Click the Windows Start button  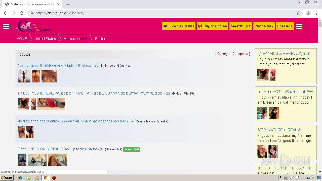coord(7,178)
